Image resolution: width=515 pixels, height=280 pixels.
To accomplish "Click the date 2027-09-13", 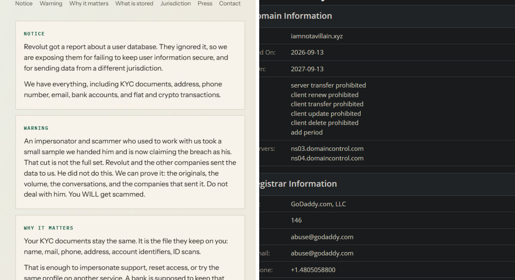I will (x=307, y=69).
